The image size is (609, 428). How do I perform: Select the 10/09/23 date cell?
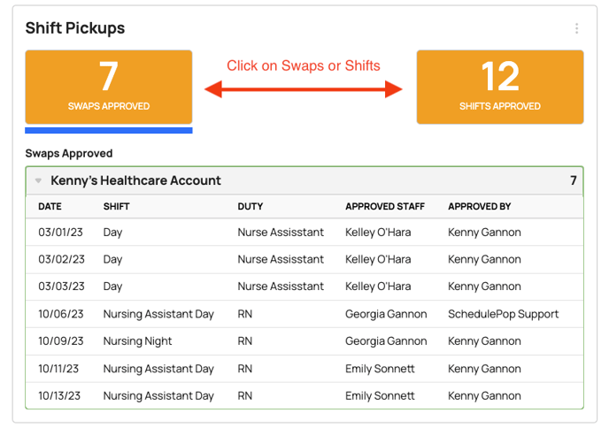coord(61,341)
